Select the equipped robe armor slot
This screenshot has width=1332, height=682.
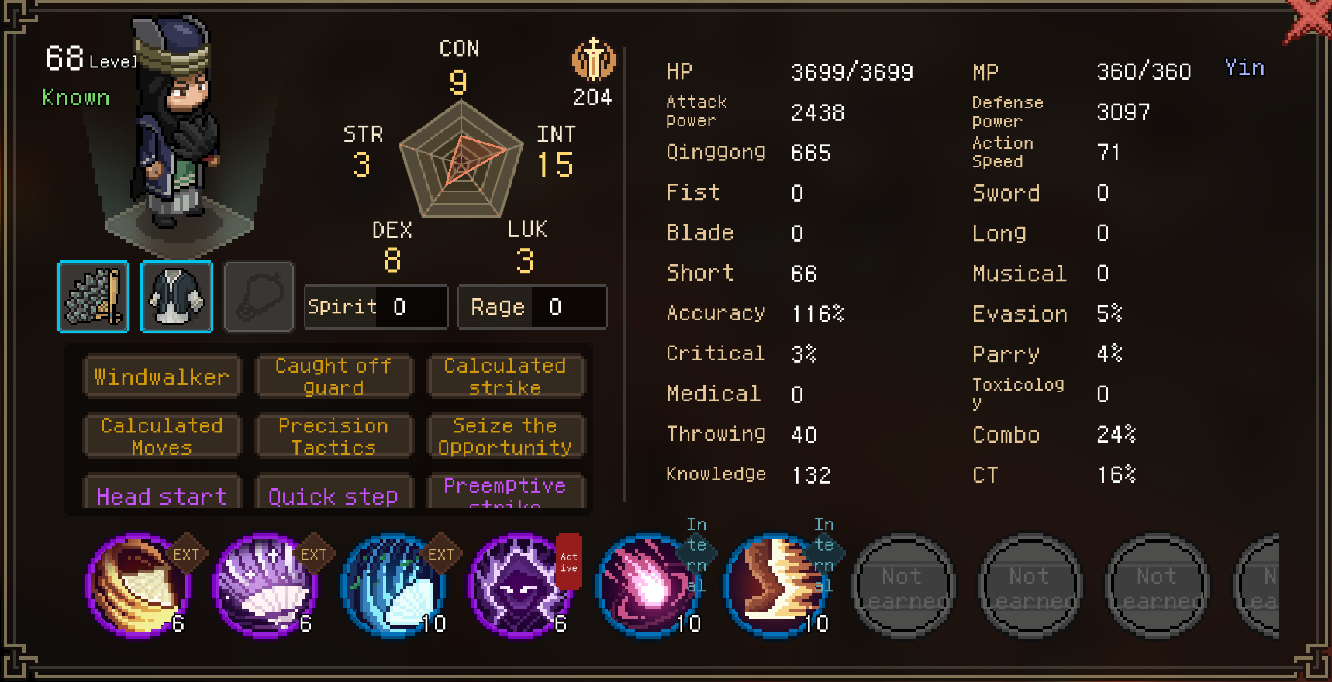coord(177,297)
